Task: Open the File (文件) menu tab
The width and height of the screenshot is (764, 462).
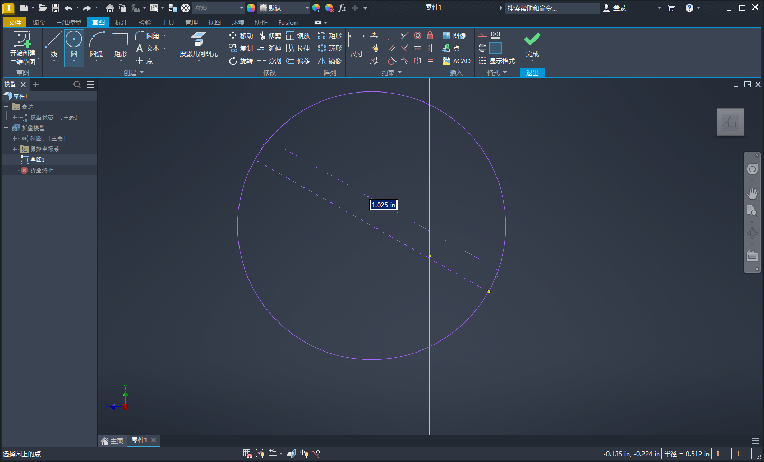Action: click(15, 22)
